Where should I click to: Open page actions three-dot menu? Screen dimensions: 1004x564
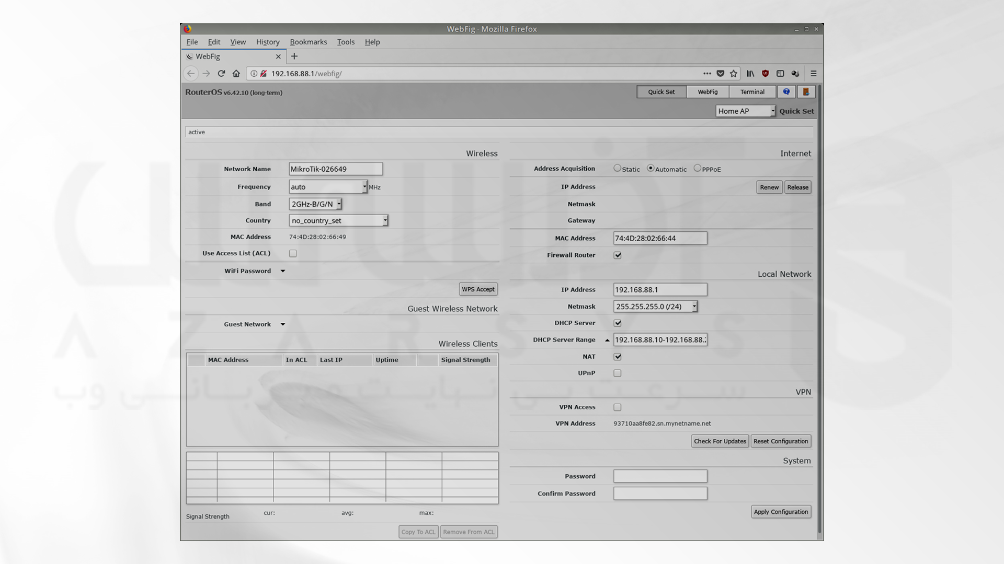(707, 74)
